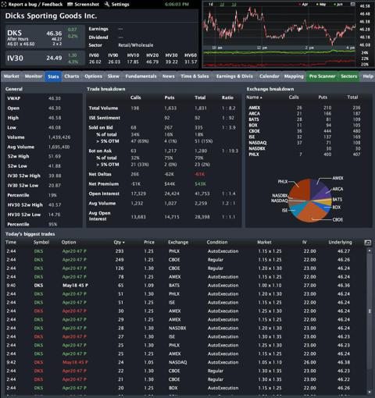
Task: Click the Screenshot camera icon
Action: point(70,4)
